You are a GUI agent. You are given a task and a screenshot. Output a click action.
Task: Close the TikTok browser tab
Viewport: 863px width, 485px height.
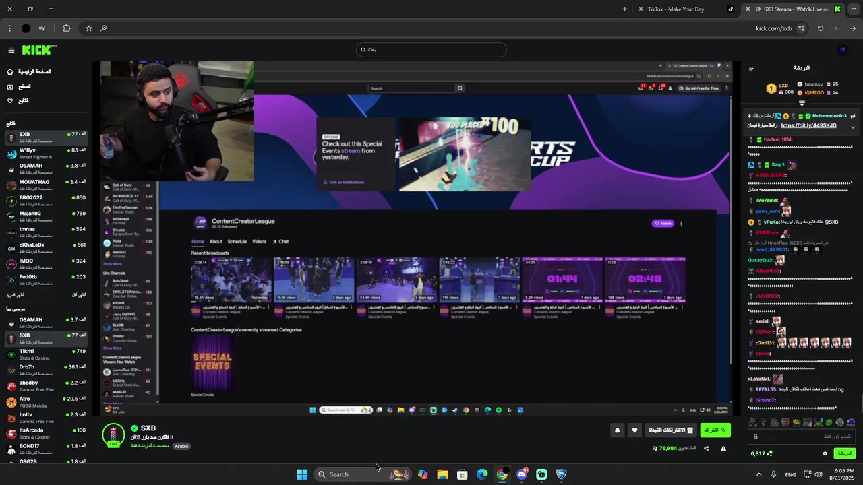(x=641, y=9)
